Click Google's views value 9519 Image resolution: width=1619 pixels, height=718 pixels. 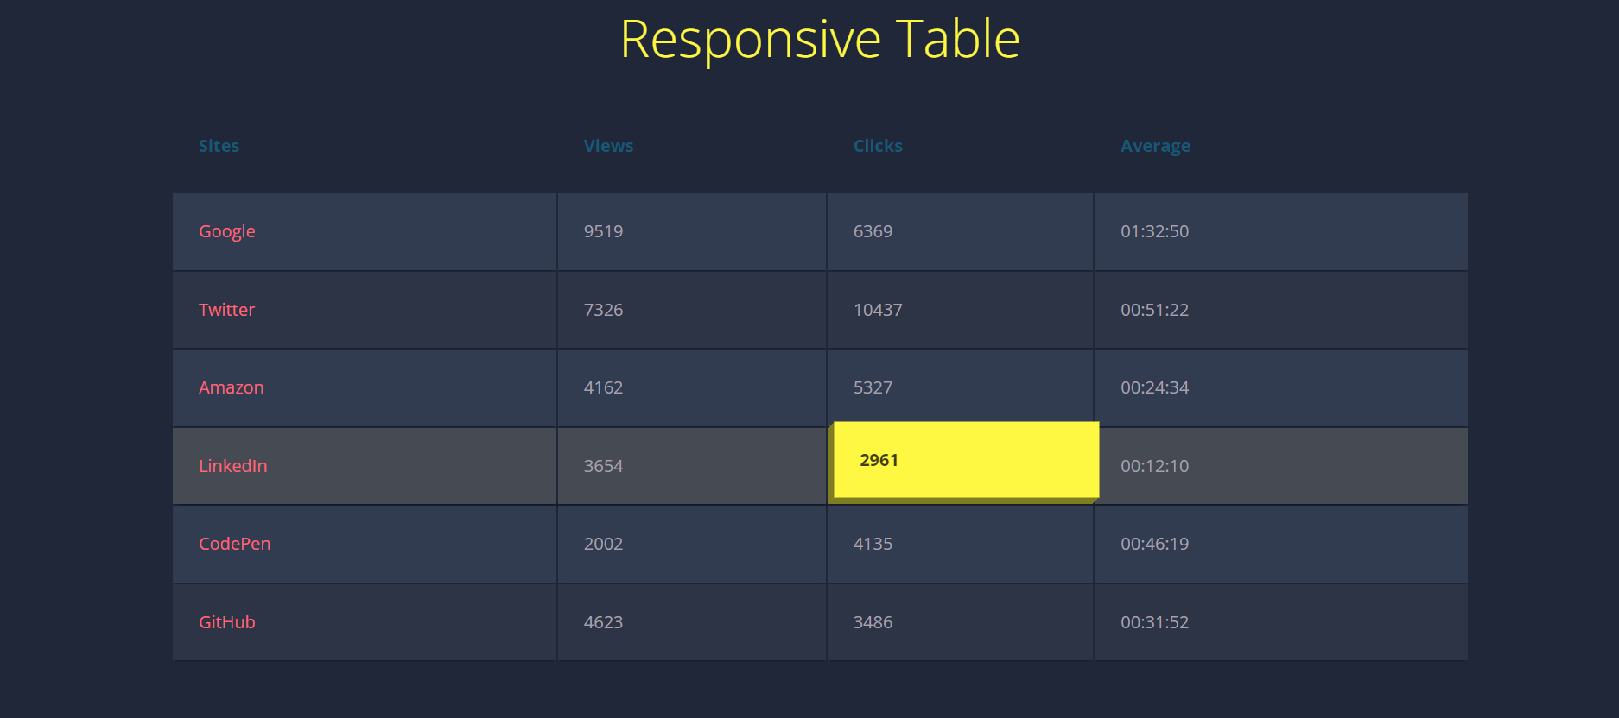click(x=603, y=231)
